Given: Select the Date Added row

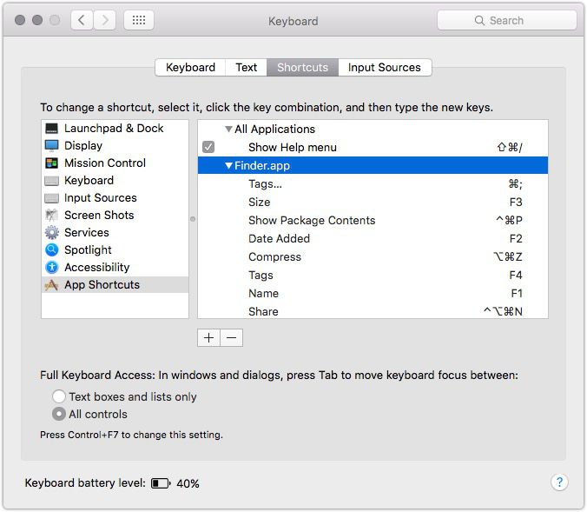Looking at the screenshot, I should pos(373,238).
